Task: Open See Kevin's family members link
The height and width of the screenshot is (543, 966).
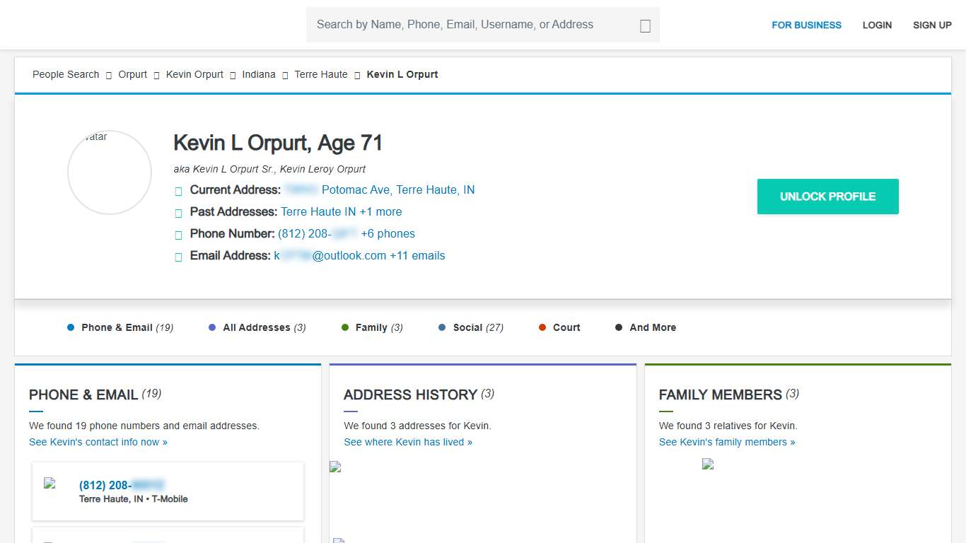Action: (x=727, y=442)
